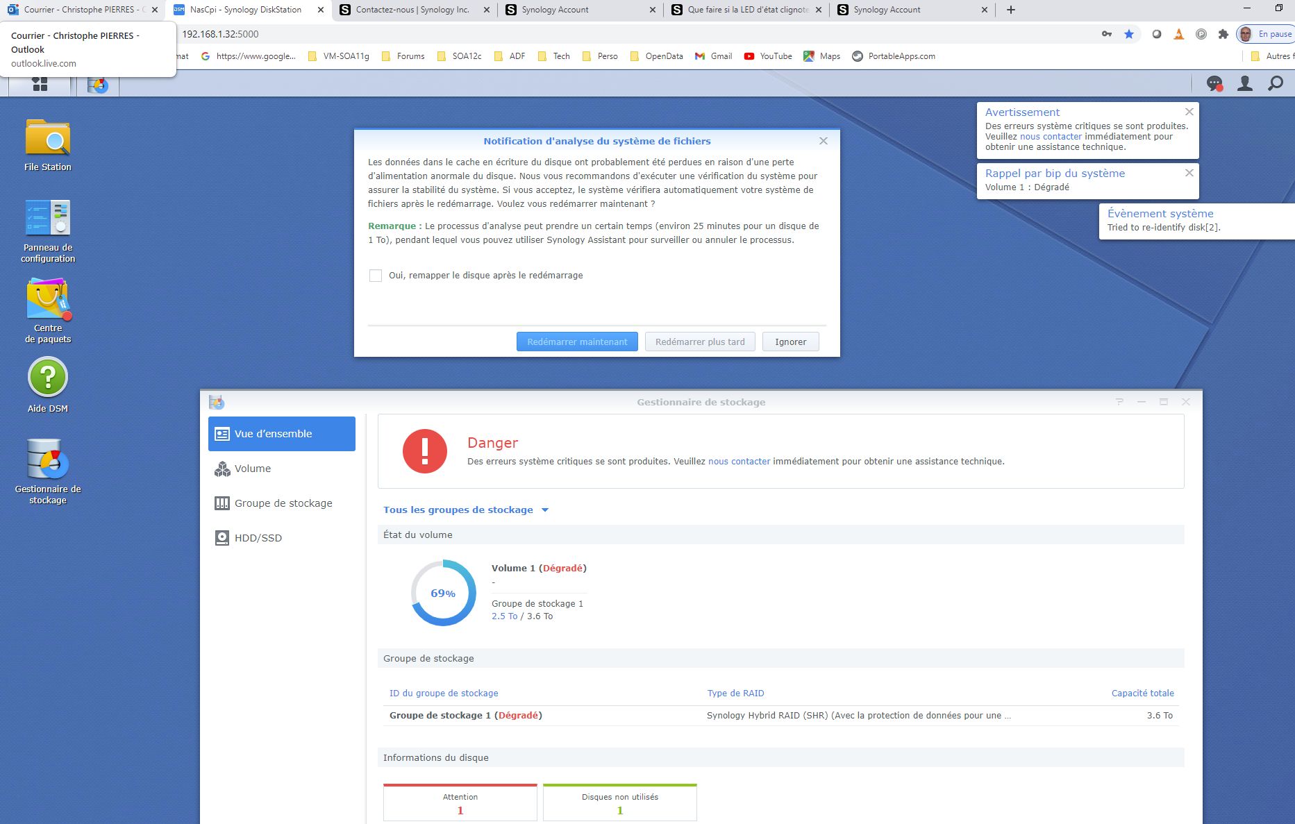Select the Storage Manager taskbar icon

coord(98,85)
